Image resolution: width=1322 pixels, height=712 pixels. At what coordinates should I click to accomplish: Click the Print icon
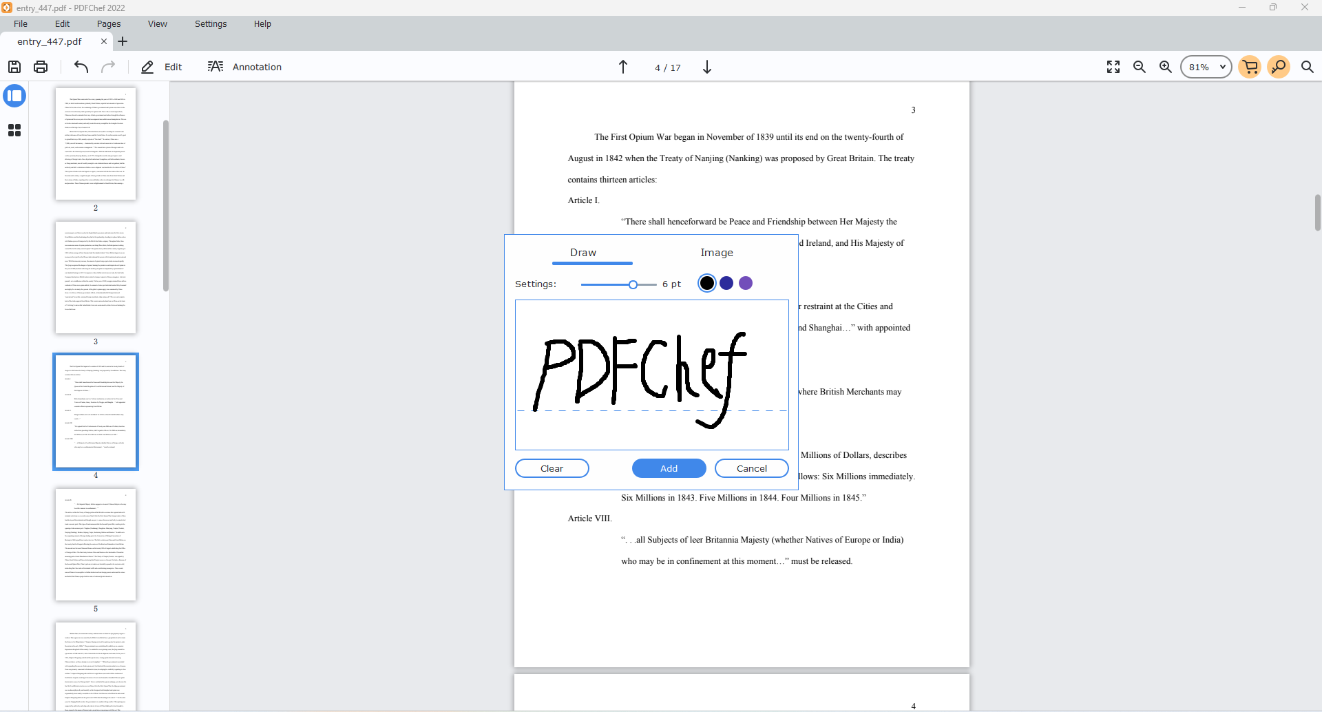click(41, 67)
